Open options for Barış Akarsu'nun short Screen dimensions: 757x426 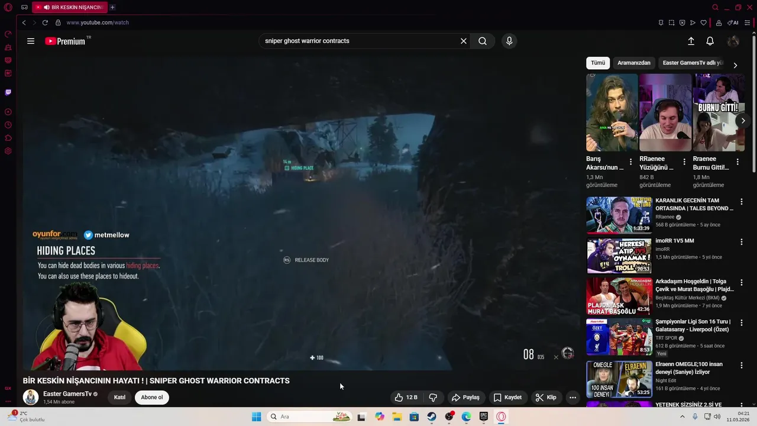click(x=630, y=162)
